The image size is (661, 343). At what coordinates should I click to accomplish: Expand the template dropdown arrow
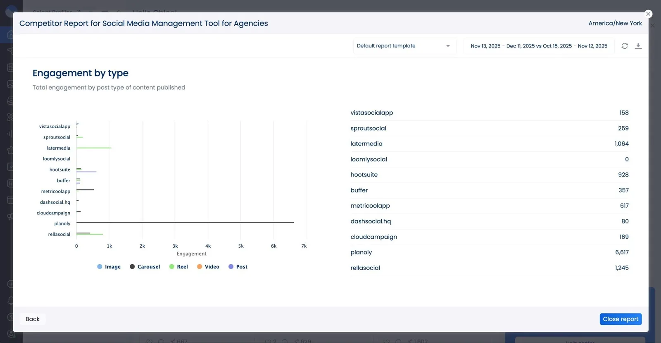click(448, 46)
